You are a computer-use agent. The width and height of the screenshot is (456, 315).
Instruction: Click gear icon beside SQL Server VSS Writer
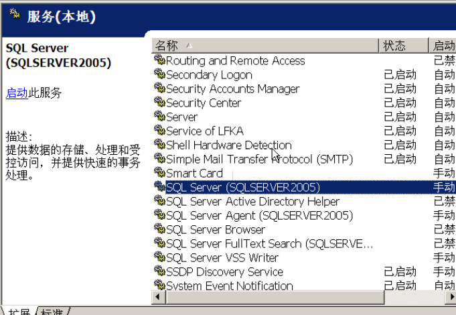tap(159, 257)
